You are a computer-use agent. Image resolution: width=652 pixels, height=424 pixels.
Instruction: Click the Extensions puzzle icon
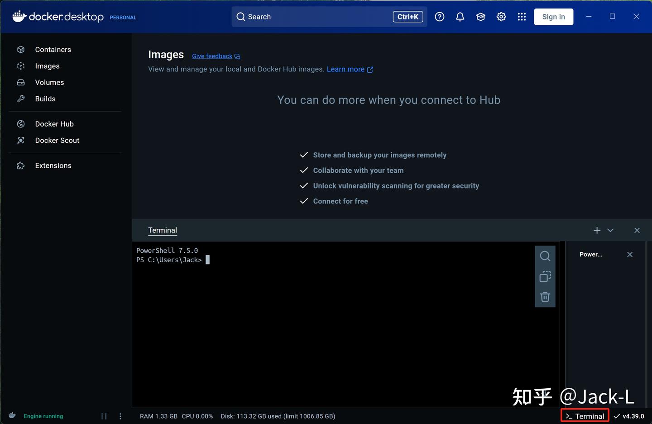coord(21,165)
